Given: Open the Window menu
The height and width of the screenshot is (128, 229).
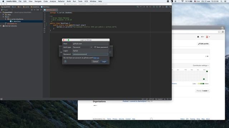Looking at the screenshot, I should [93, 1].
